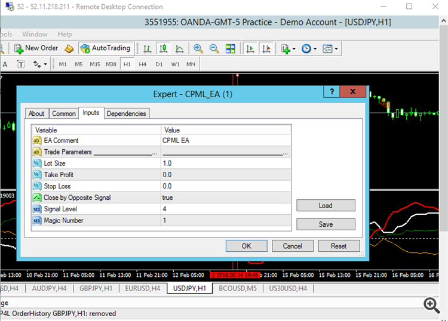The image size is (448, 321).
Task: Select the H1 timeframe button
Action: coord(127,64)
